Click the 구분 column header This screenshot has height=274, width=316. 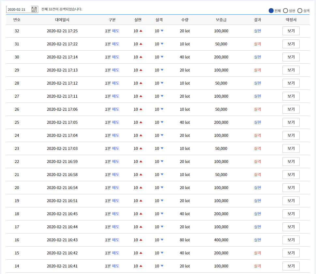pos(112,20)
